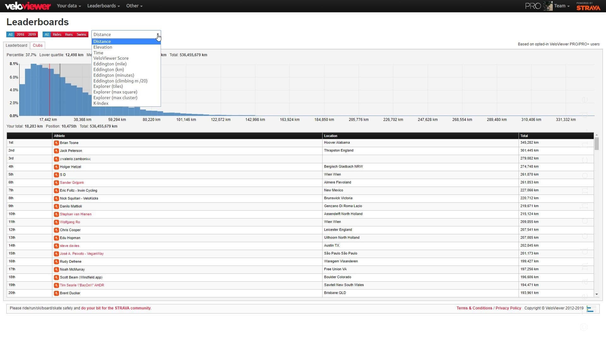The width and height of the screenshot is (606, 341).
Task: Click the chart icon in the footer
Action: (591, 309)
